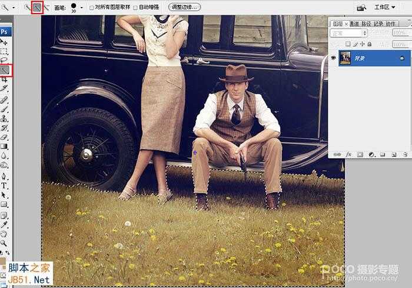This screenshot has width=412, height=288.
Task: Switch to the 图层 tab
Action: coord(338,24)
